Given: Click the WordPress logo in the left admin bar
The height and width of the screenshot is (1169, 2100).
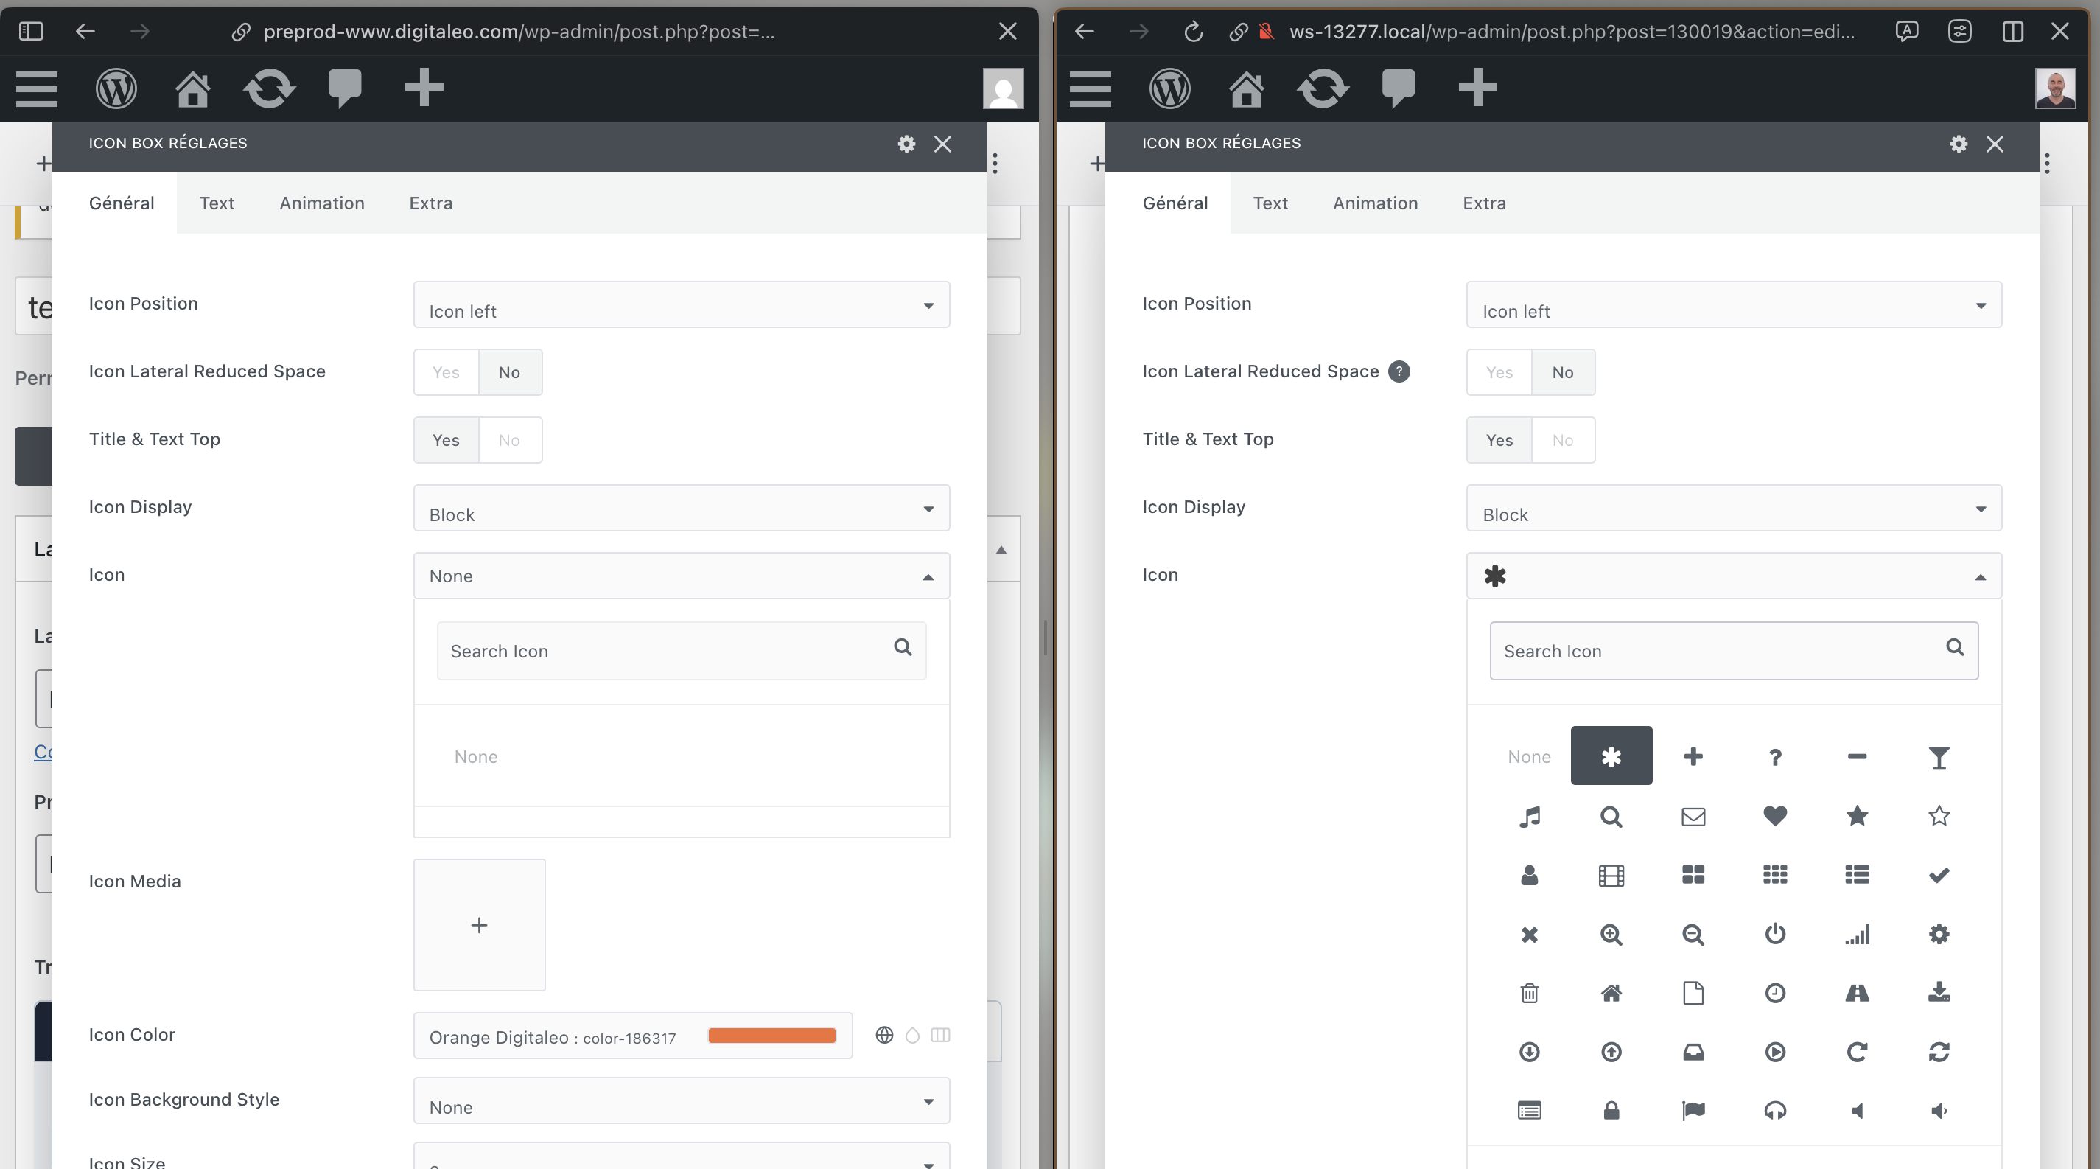Looking at the screenshot, I should (116, 88).
